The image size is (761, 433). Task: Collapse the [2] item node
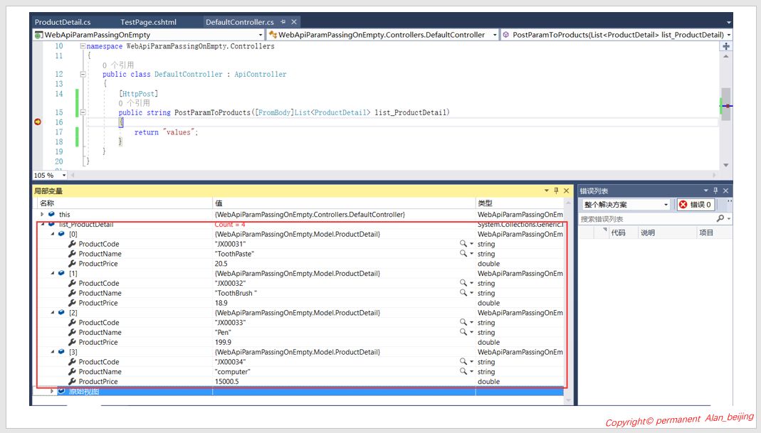point(53,312)
